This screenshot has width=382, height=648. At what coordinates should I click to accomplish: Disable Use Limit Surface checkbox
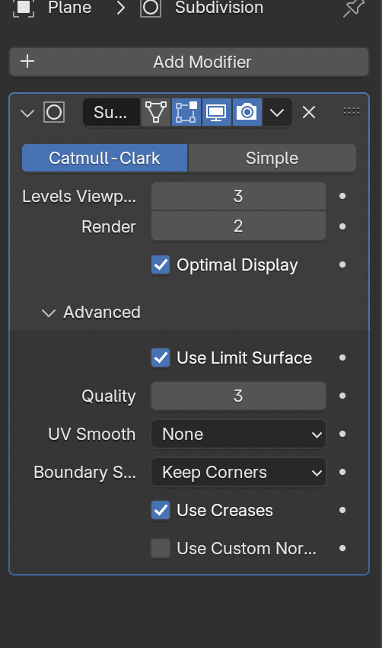pyautogui.click(x=161, y=358)
